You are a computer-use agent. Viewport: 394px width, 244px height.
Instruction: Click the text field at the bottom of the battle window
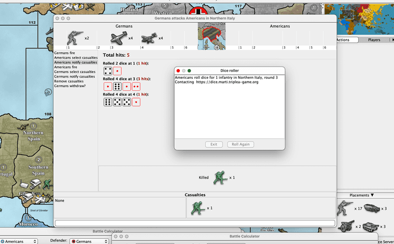(195, 223)
